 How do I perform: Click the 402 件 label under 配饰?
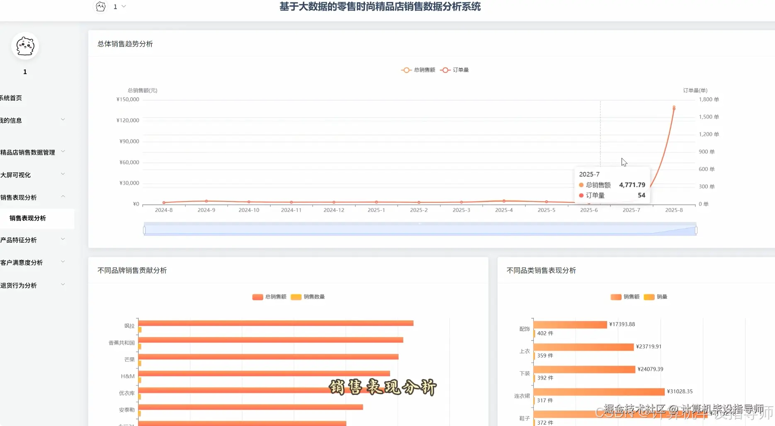tap(545, 333)
